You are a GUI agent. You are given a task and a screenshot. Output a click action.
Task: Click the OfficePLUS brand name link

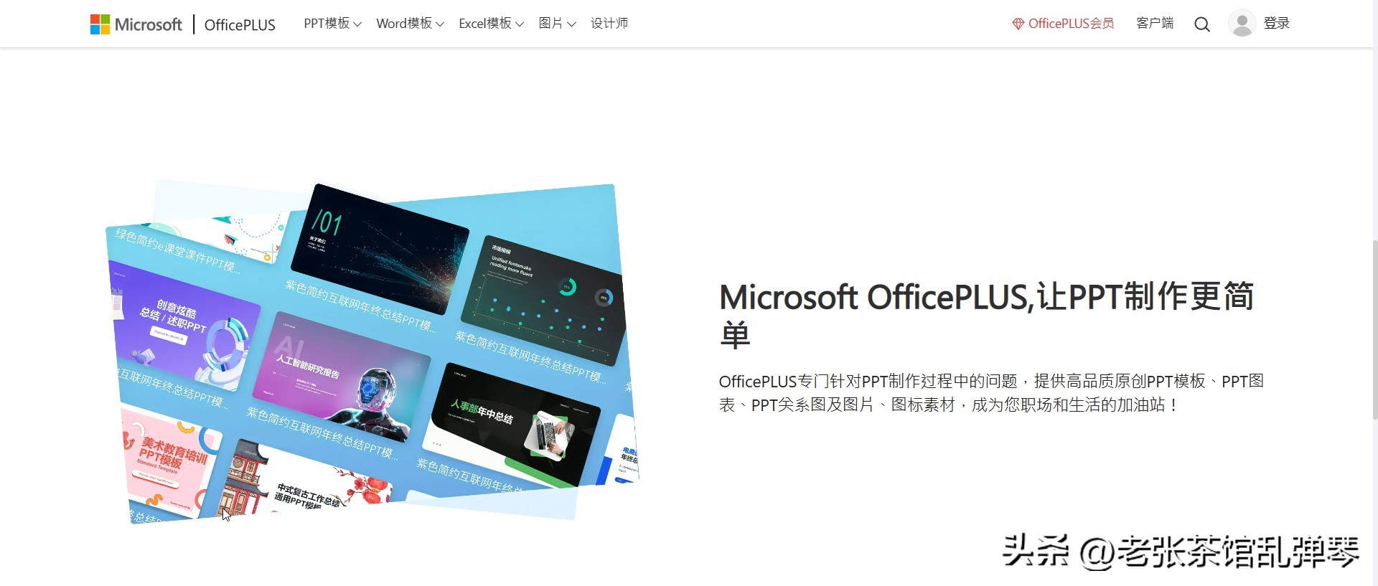coord(240,25)
